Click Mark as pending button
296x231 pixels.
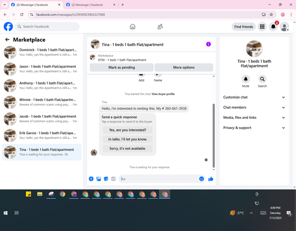tap(121, 67)
